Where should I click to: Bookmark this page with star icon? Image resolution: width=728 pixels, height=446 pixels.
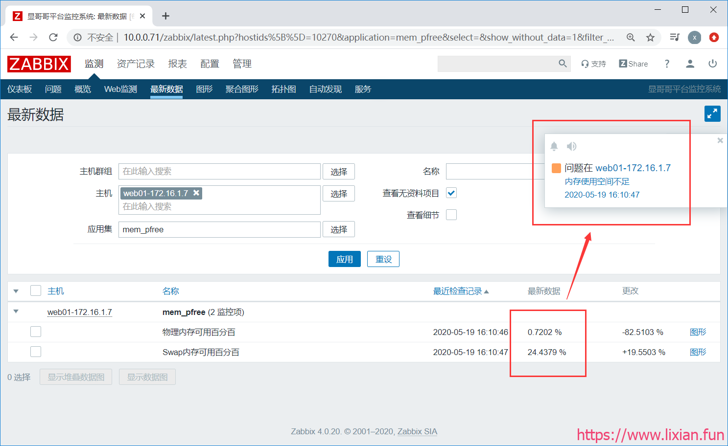pyautogui.click(x=650, y=37)
